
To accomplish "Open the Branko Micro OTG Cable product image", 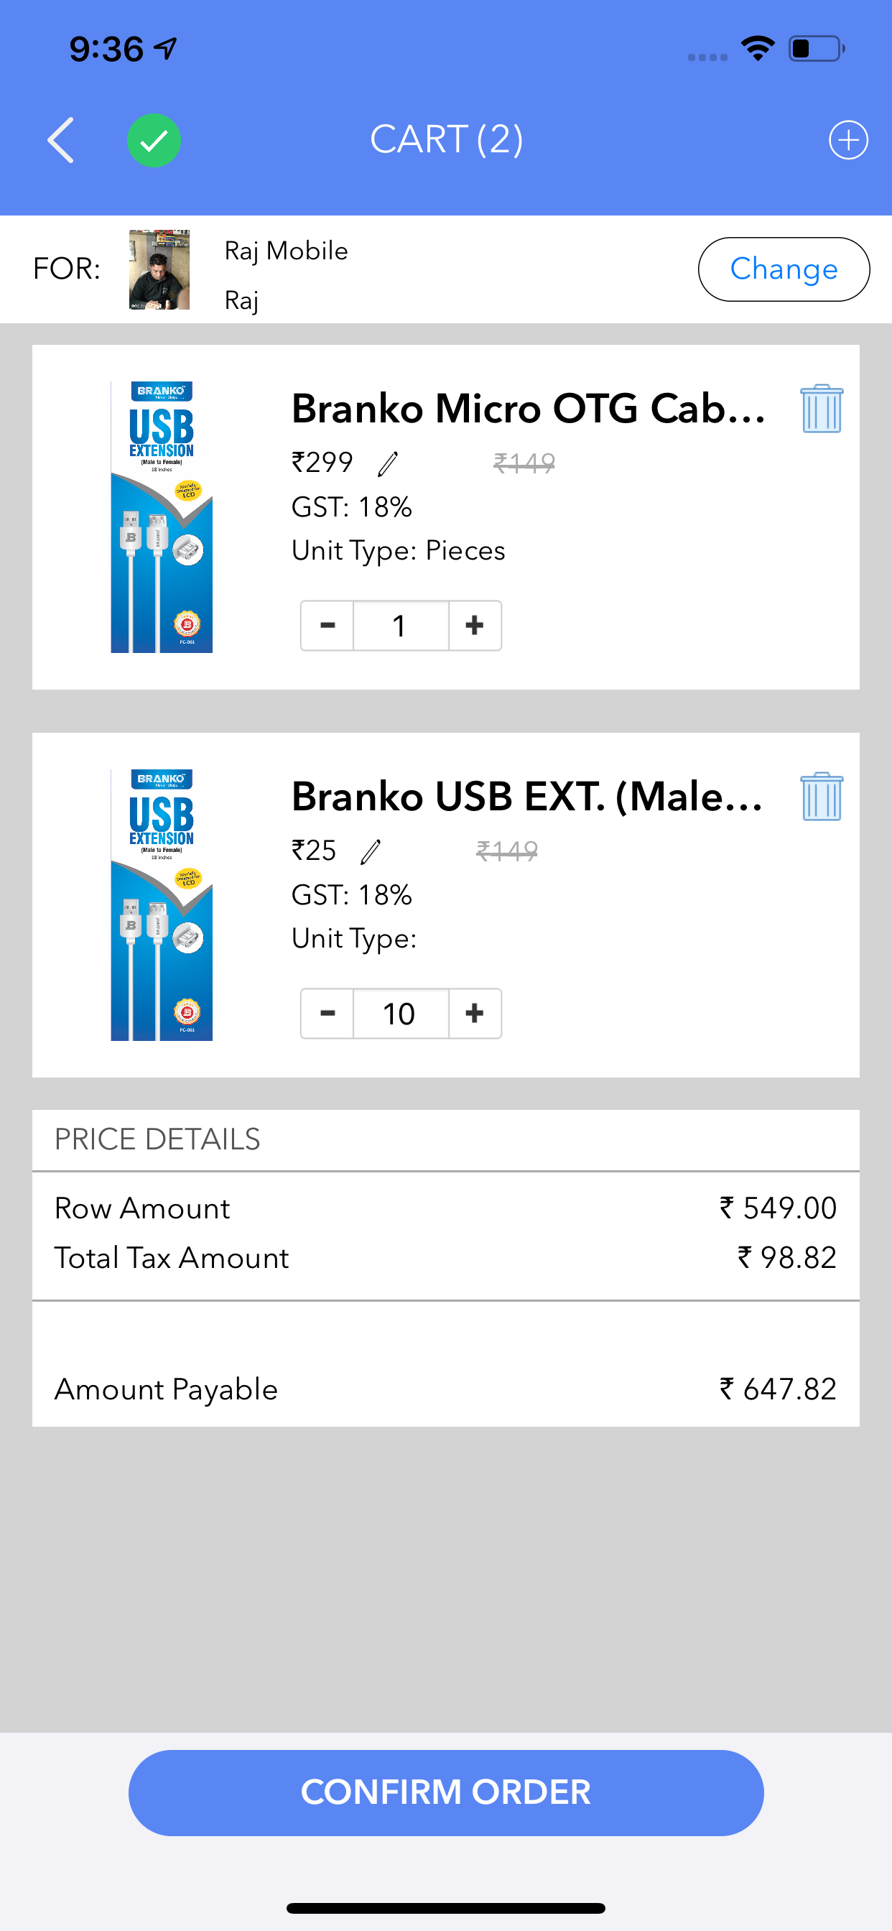I will pos(162,517).
